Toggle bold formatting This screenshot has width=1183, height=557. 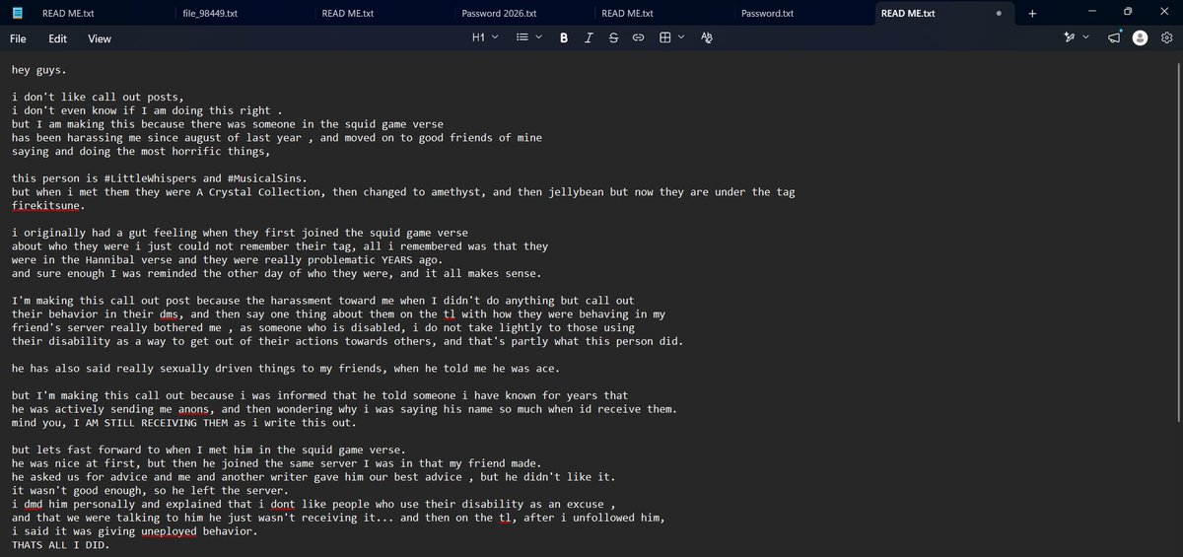(564, 37)
